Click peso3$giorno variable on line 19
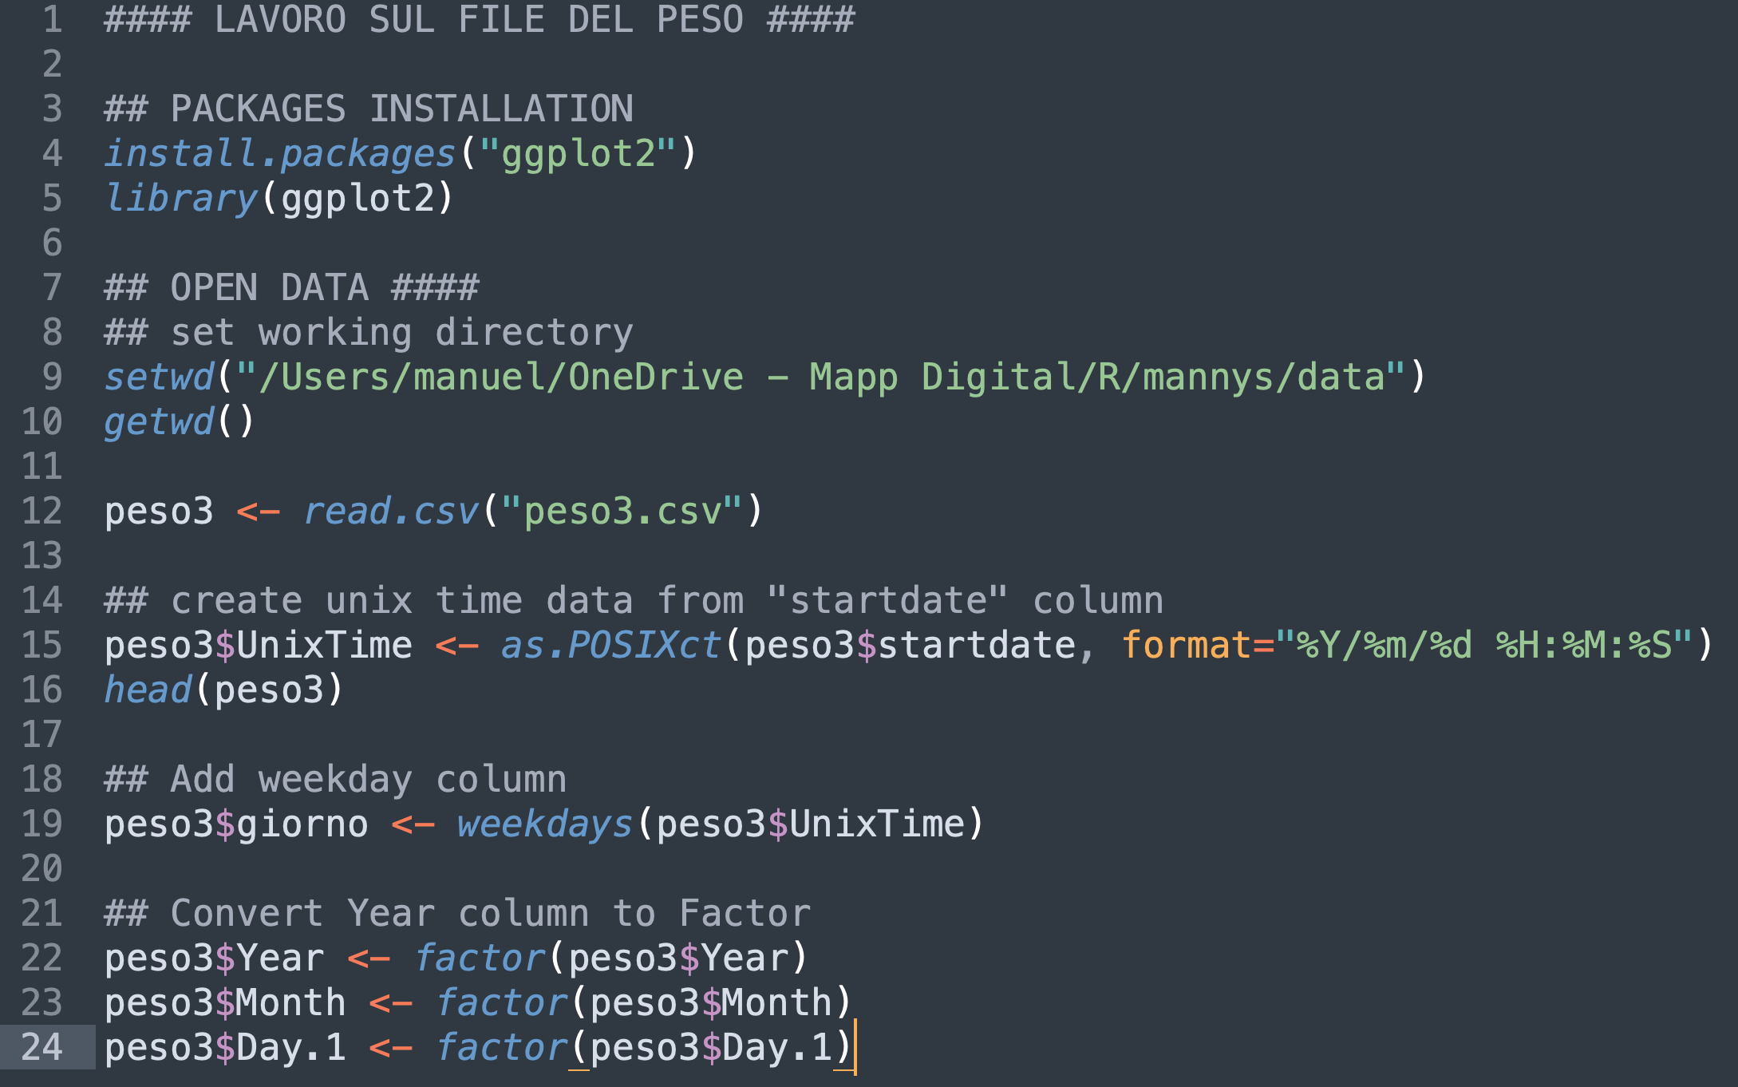This screenshot has width=1738, height=1087. click(237, 824)
